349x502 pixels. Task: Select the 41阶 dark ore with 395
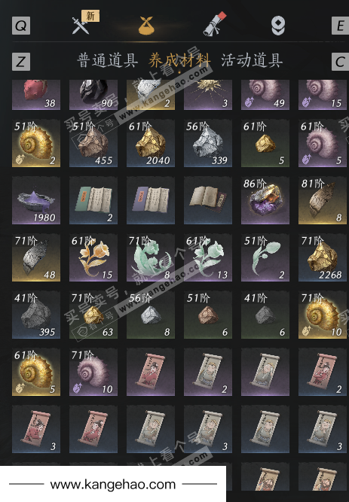click(x=36, y=315)
